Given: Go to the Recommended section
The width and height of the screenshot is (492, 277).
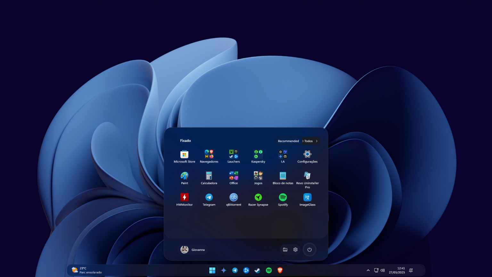Looking at the screenshot, I should pos(288,141).
